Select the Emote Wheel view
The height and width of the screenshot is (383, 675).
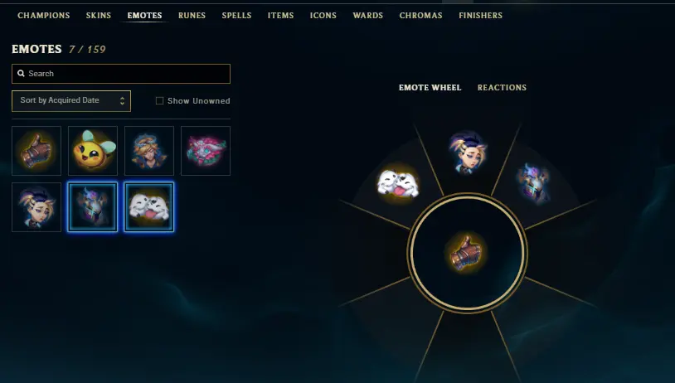click(430, 87)
